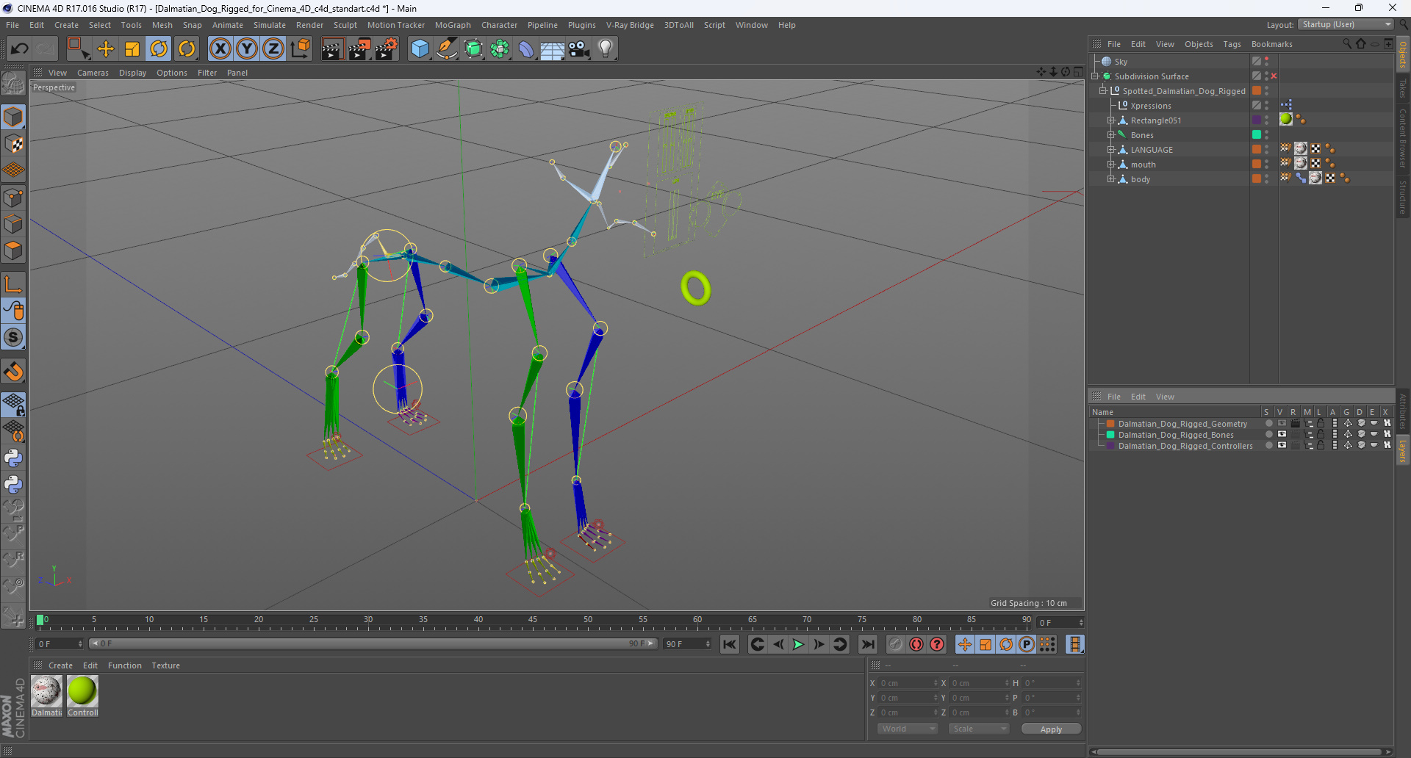Open the Layers side tab
1411x758 pixels.
point(1403,452)
